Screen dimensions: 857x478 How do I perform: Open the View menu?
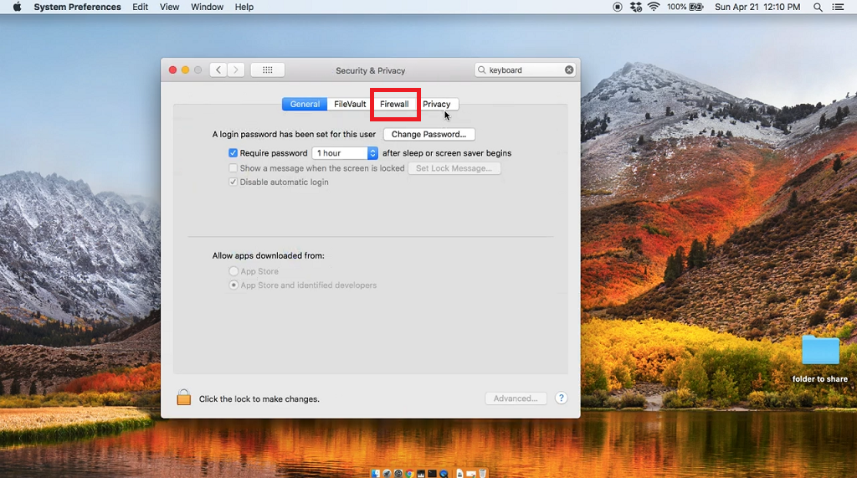pyautogui.click(x=169, y=7)
